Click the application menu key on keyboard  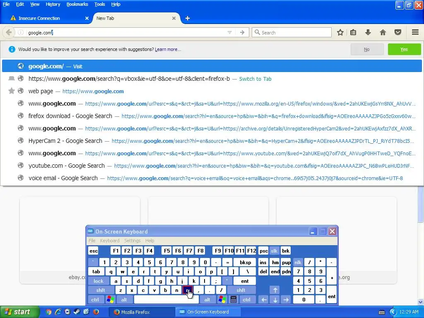[x=234, y=299]
